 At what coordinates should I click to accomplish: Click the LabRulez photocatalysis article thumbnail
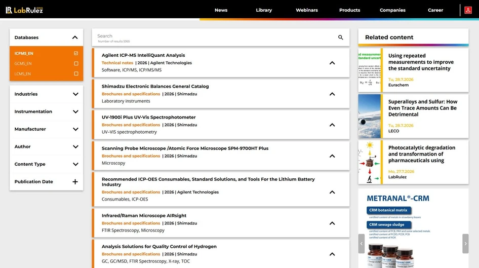[x=369, y=162]
